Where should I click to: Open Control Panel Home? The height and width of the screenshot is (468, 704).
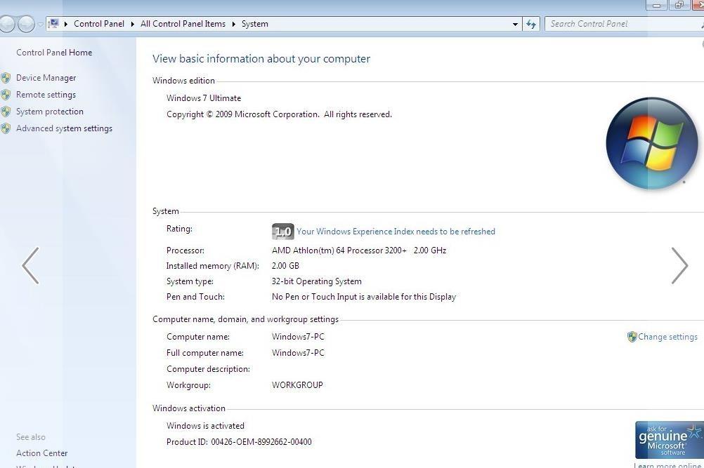(x=54, y=53)
